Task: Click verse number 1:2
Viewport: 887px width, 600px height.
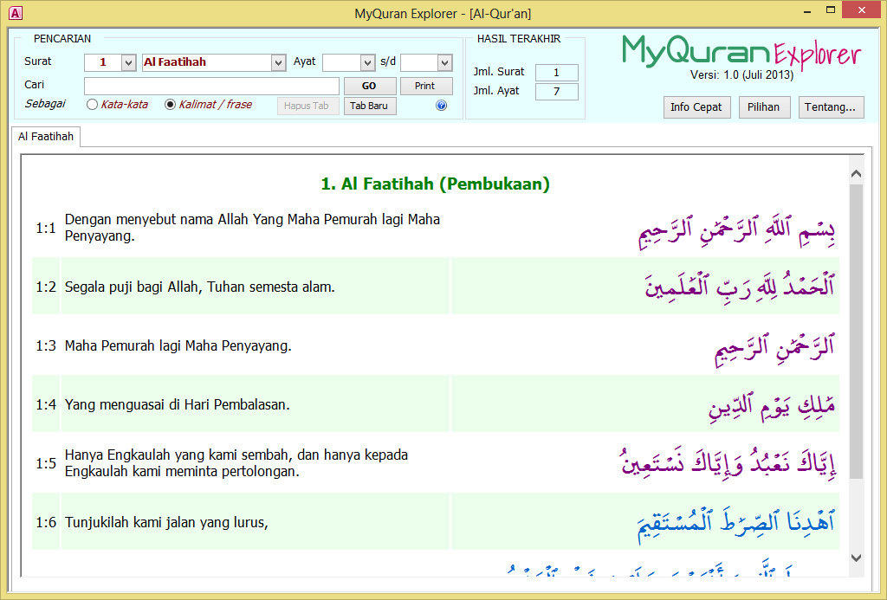Action: coord(46,287)
